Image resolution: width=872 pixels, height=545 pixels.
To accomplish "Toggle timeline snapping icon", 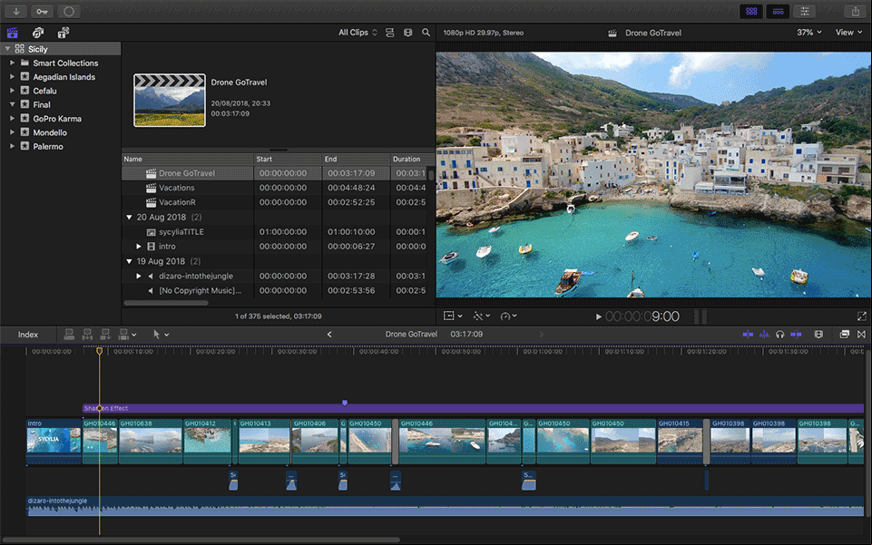I will (797, 335).
